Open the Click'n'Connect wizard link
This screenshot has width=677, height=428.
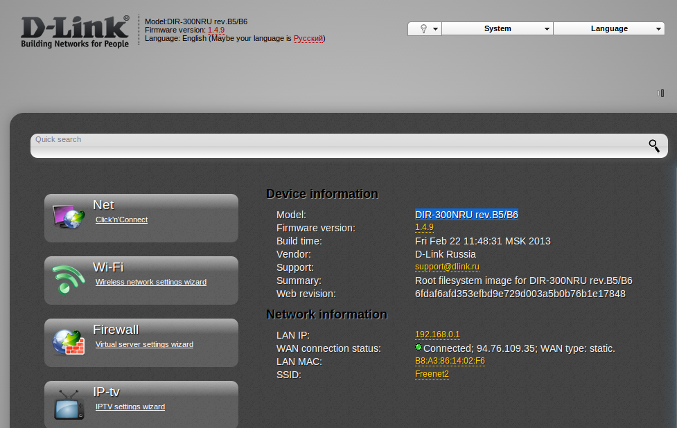121,220
